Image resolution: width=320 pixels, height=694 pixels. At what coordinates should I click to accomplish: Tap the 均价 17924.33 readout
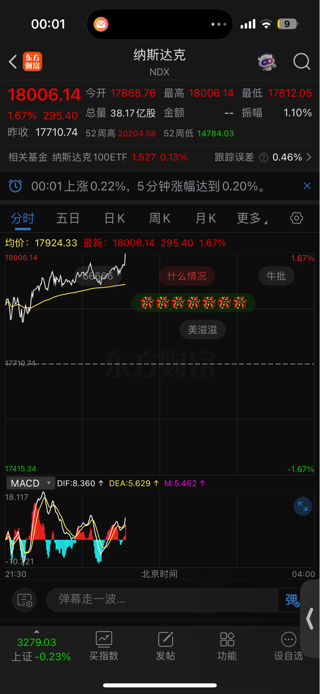41,243
